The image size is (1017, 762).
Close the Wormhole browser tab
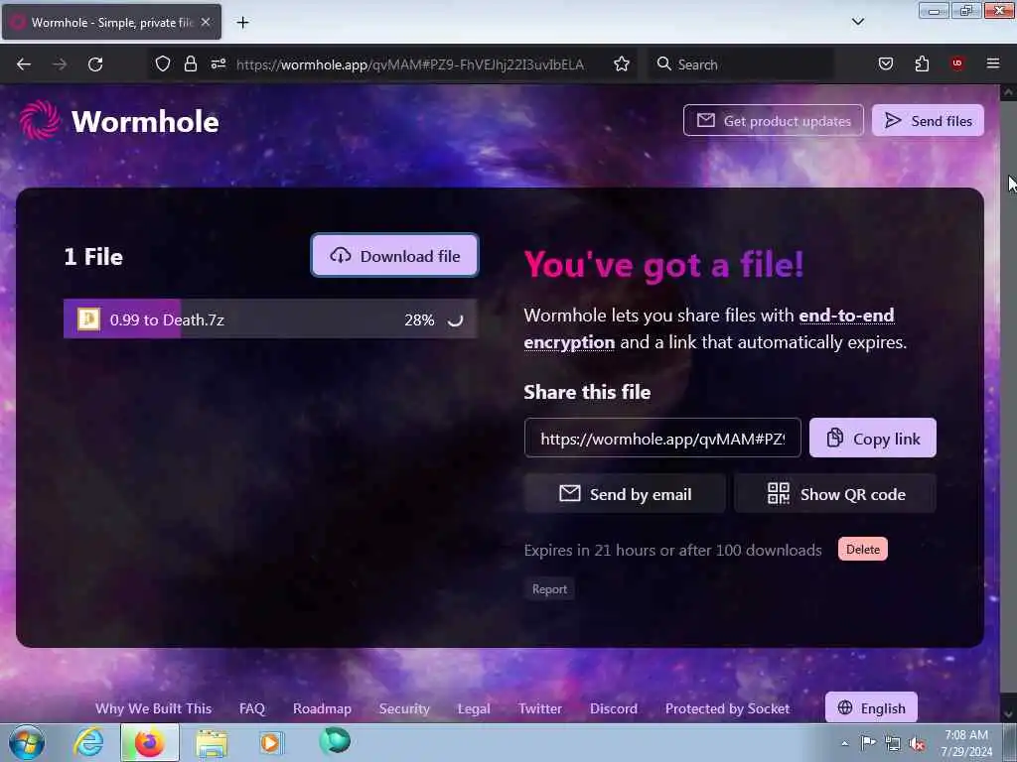(206, 22)
